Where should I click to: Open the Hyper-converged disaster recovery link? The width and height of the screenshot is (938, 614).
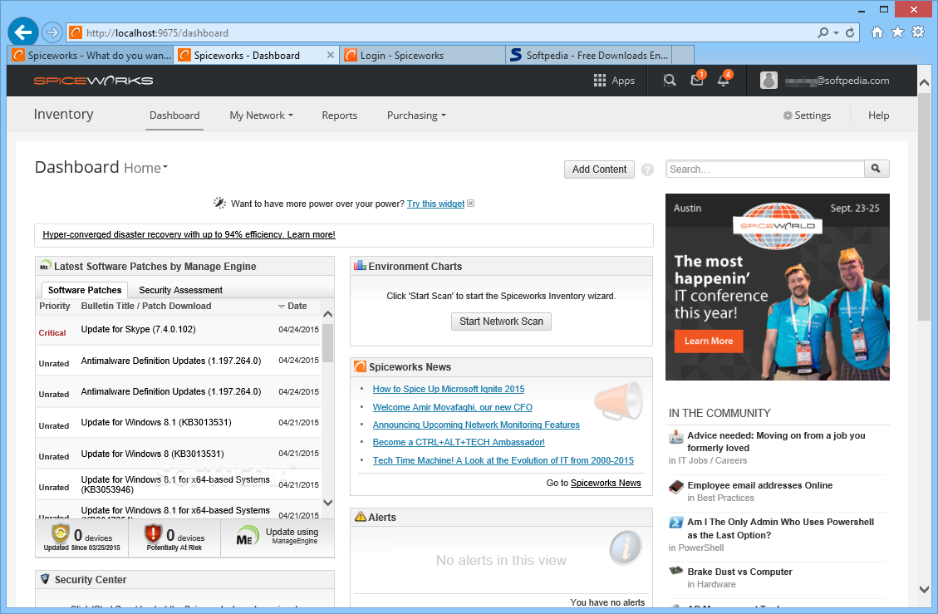pyautogui.click(x=189, y=234)
